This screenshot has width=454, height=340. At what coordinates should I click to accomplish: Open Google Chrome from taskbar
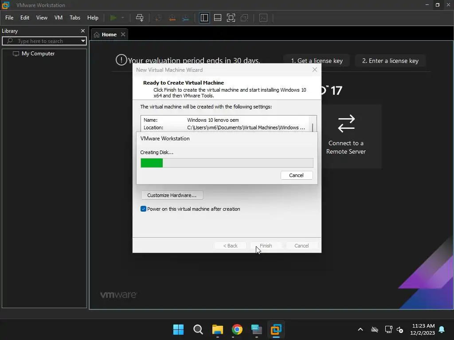(x=237, y=329)
